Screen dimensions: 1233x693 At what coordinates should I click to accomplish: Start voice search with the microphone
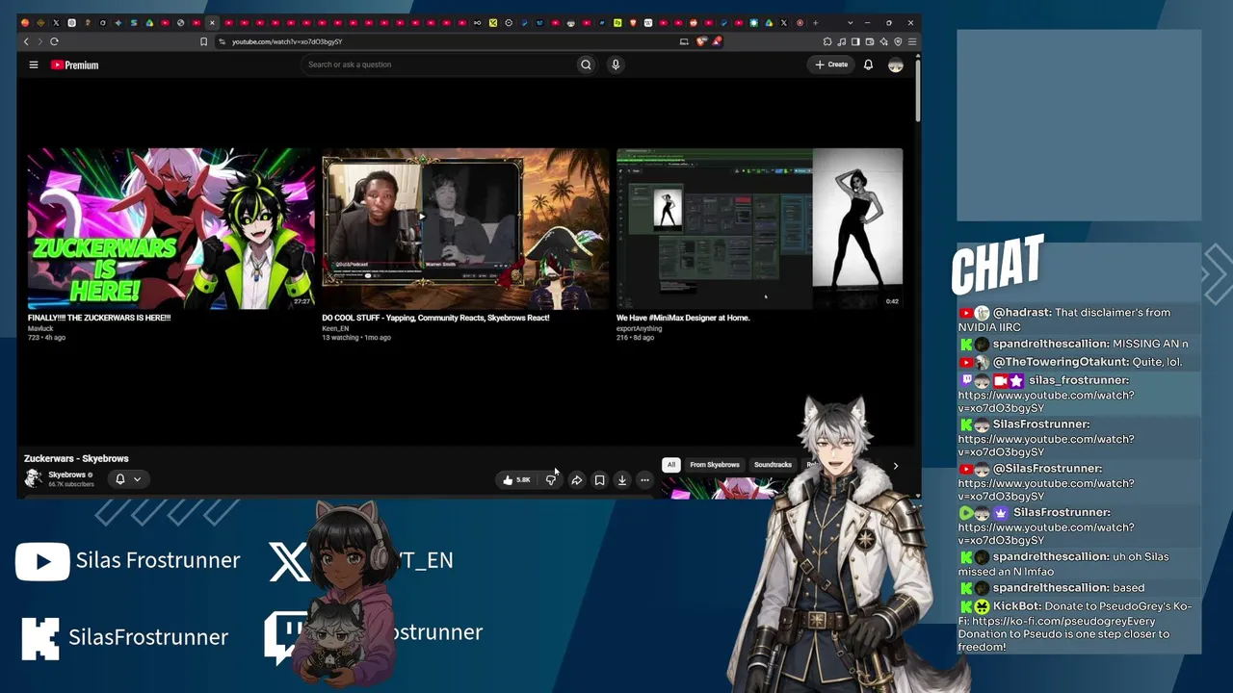point(616,64)
